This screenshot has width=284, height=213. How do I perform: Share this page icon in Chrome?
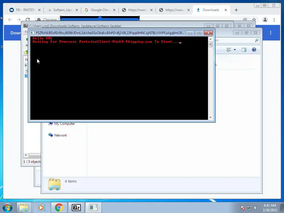click(x=245, y=20)
